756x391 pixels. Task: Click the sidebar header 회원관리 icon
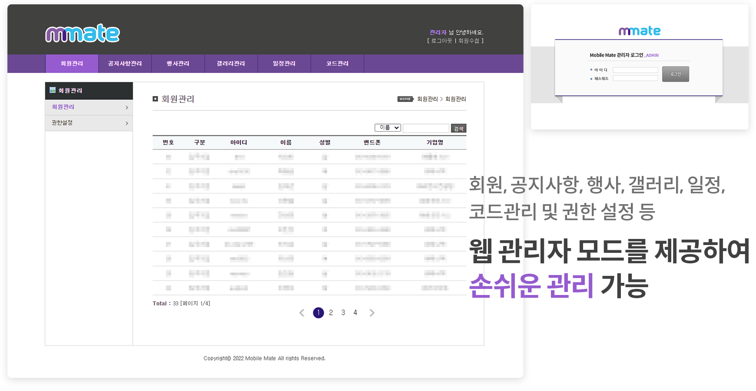click(53, 90)
